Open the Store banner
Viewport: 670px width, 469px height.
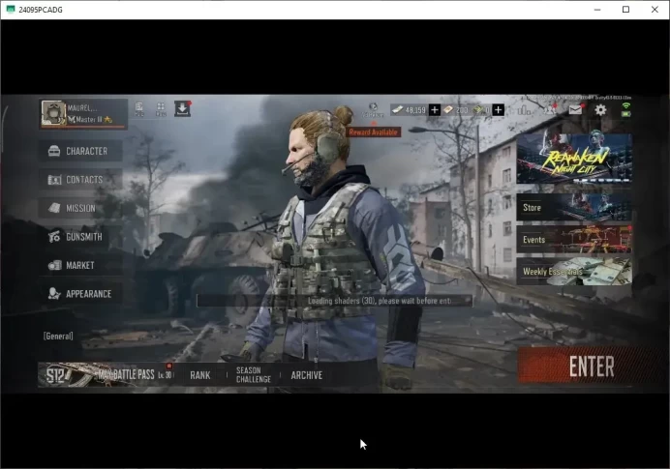click(x=574, y=207)
